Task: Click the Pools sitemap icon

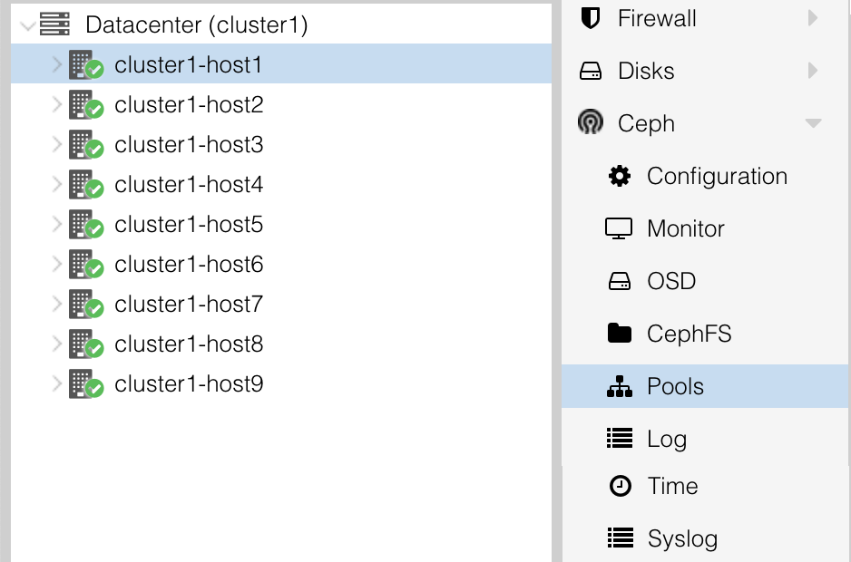Action: pos(620,387)
